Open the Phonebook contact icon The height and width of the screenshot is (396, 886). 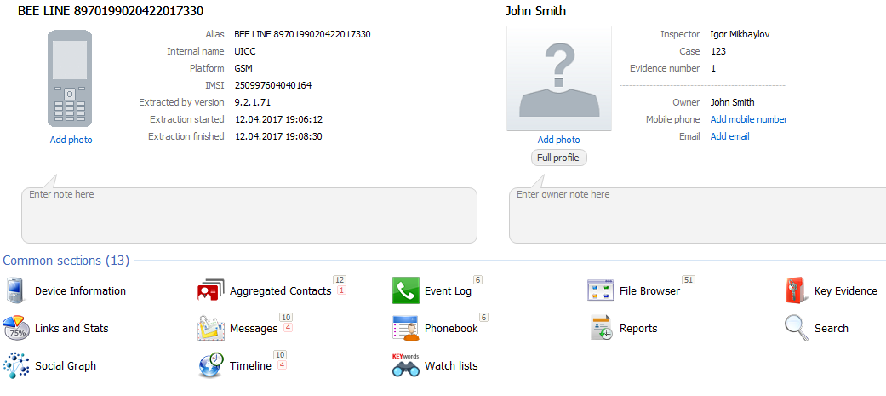click(x=406, y=328)
